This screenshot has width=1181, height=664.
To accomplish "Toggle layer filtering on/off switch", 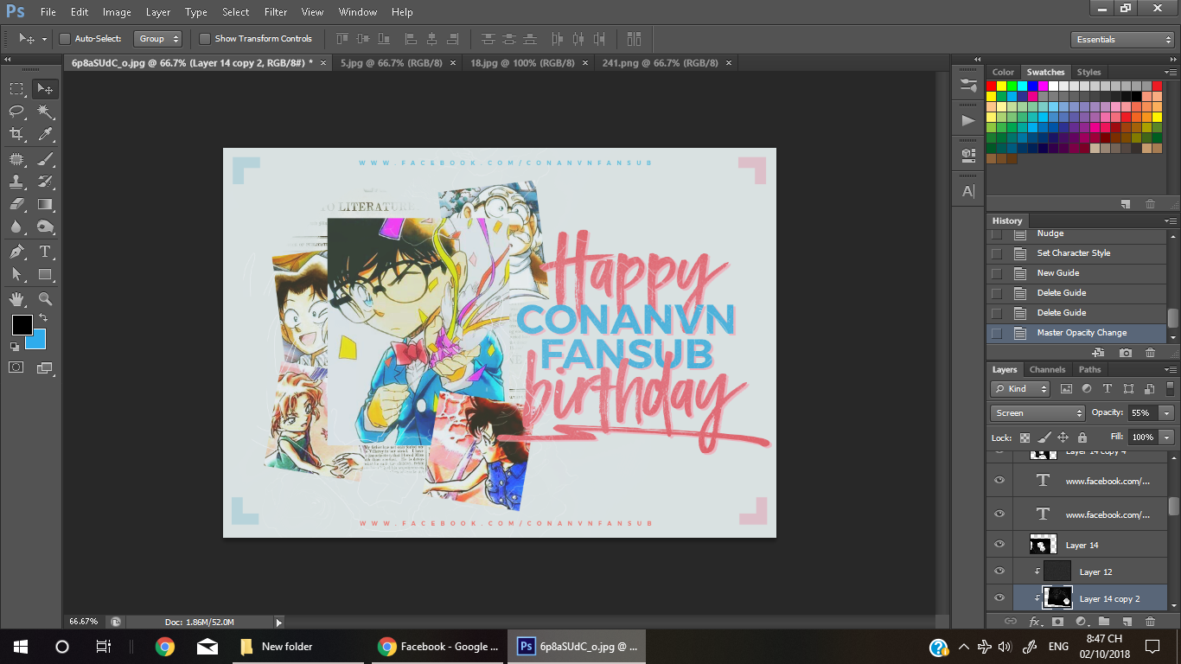I will click(1168, 387).
